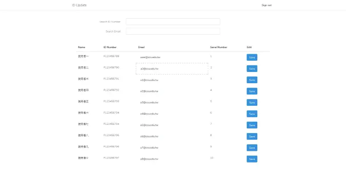Save the entry with ID F123456795
This screenshot has width=346, height=176.
click(x=252, y=136)
